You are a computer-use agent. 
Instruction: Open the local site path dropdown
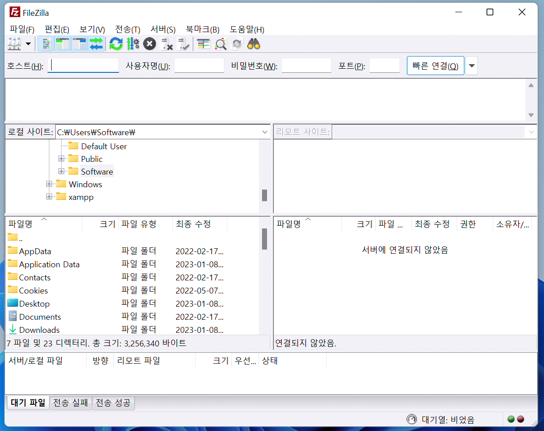pos(265,132)
